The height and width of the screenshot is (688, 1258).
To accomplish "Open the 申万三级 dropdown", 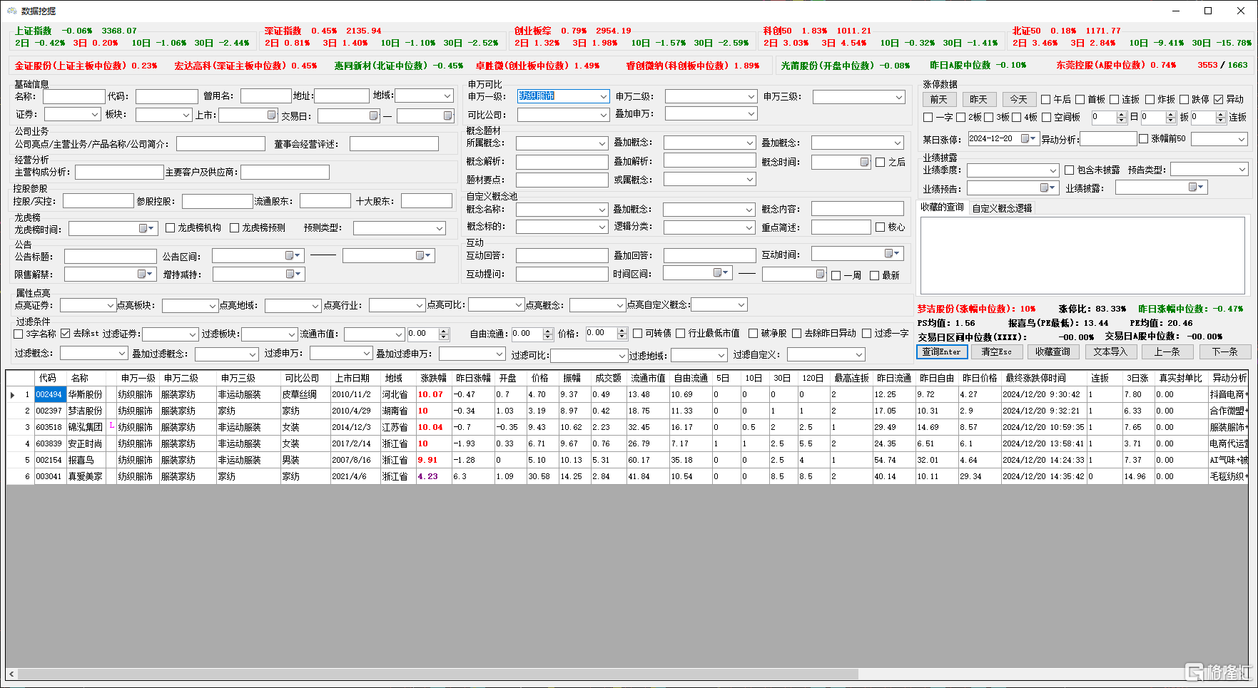I will pyautogui.click(x=898, y=97).
